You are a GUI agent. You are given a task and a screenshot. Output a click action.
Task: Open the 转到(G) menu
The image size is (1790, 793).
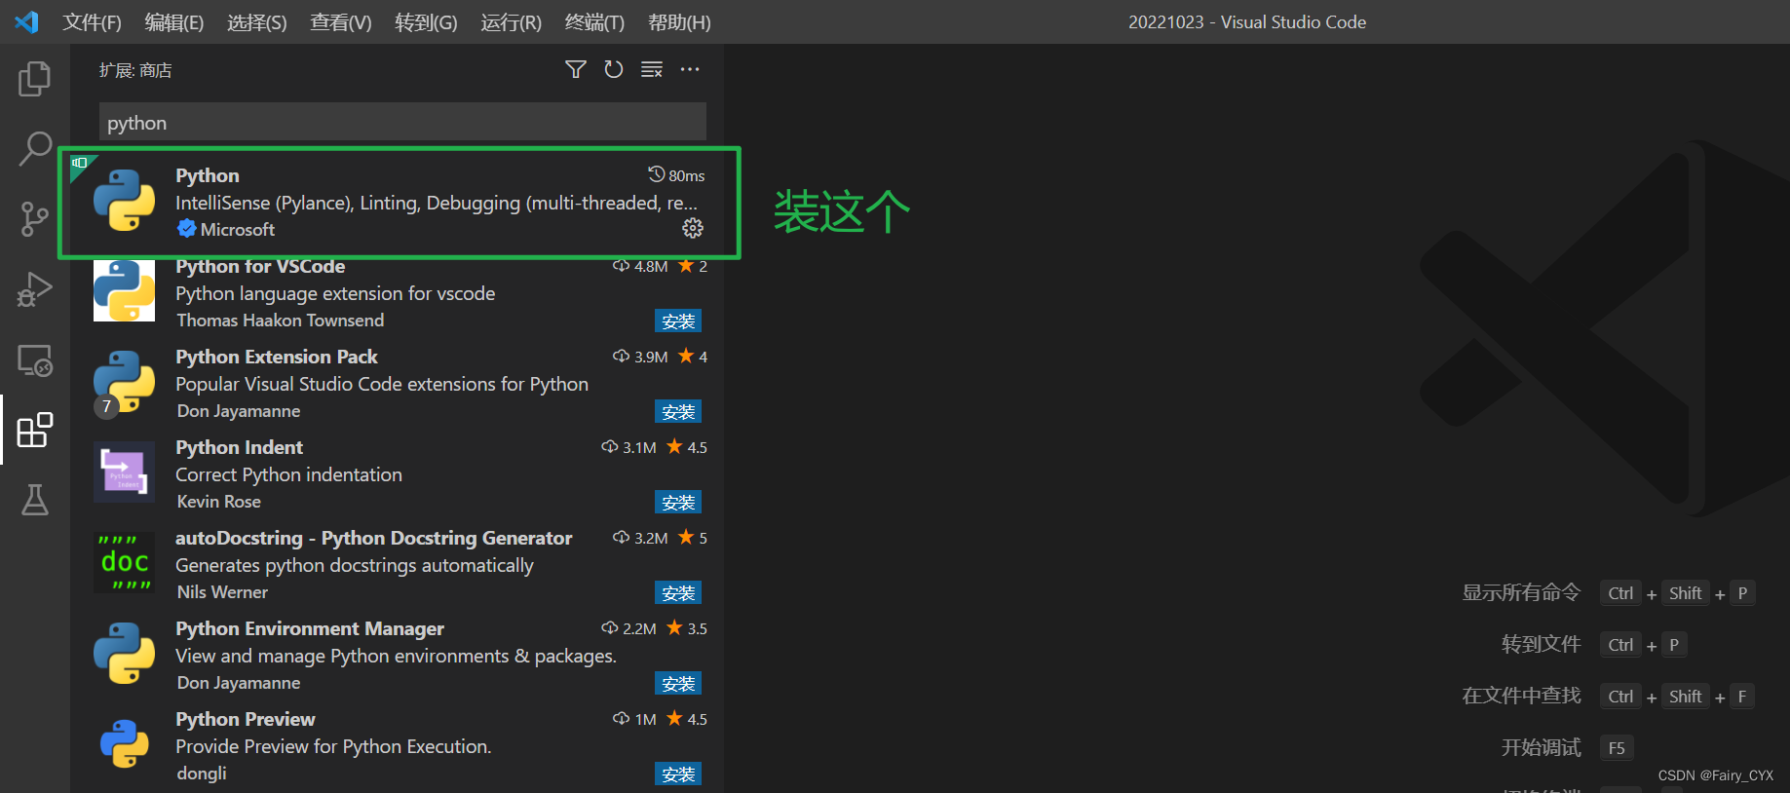426,22
